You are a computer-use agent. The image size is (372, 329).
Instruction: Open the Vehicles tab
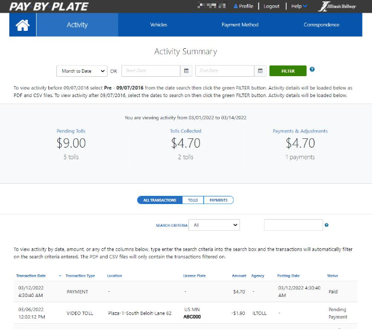point(159,25)
